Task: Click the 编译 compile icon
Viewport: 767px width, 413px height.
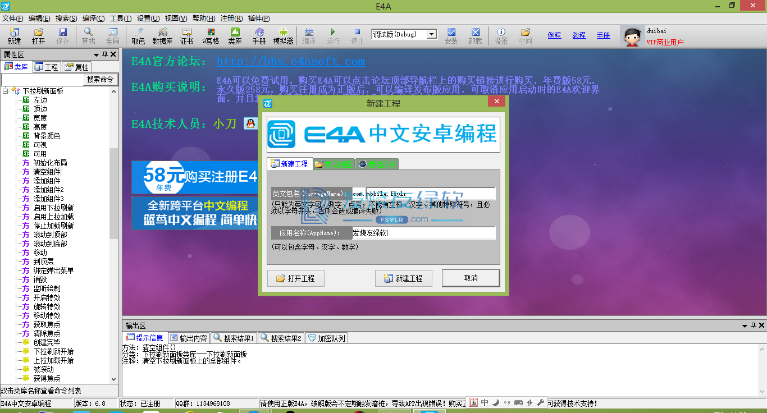Action: pyautogui.click(x=309, y=36)
